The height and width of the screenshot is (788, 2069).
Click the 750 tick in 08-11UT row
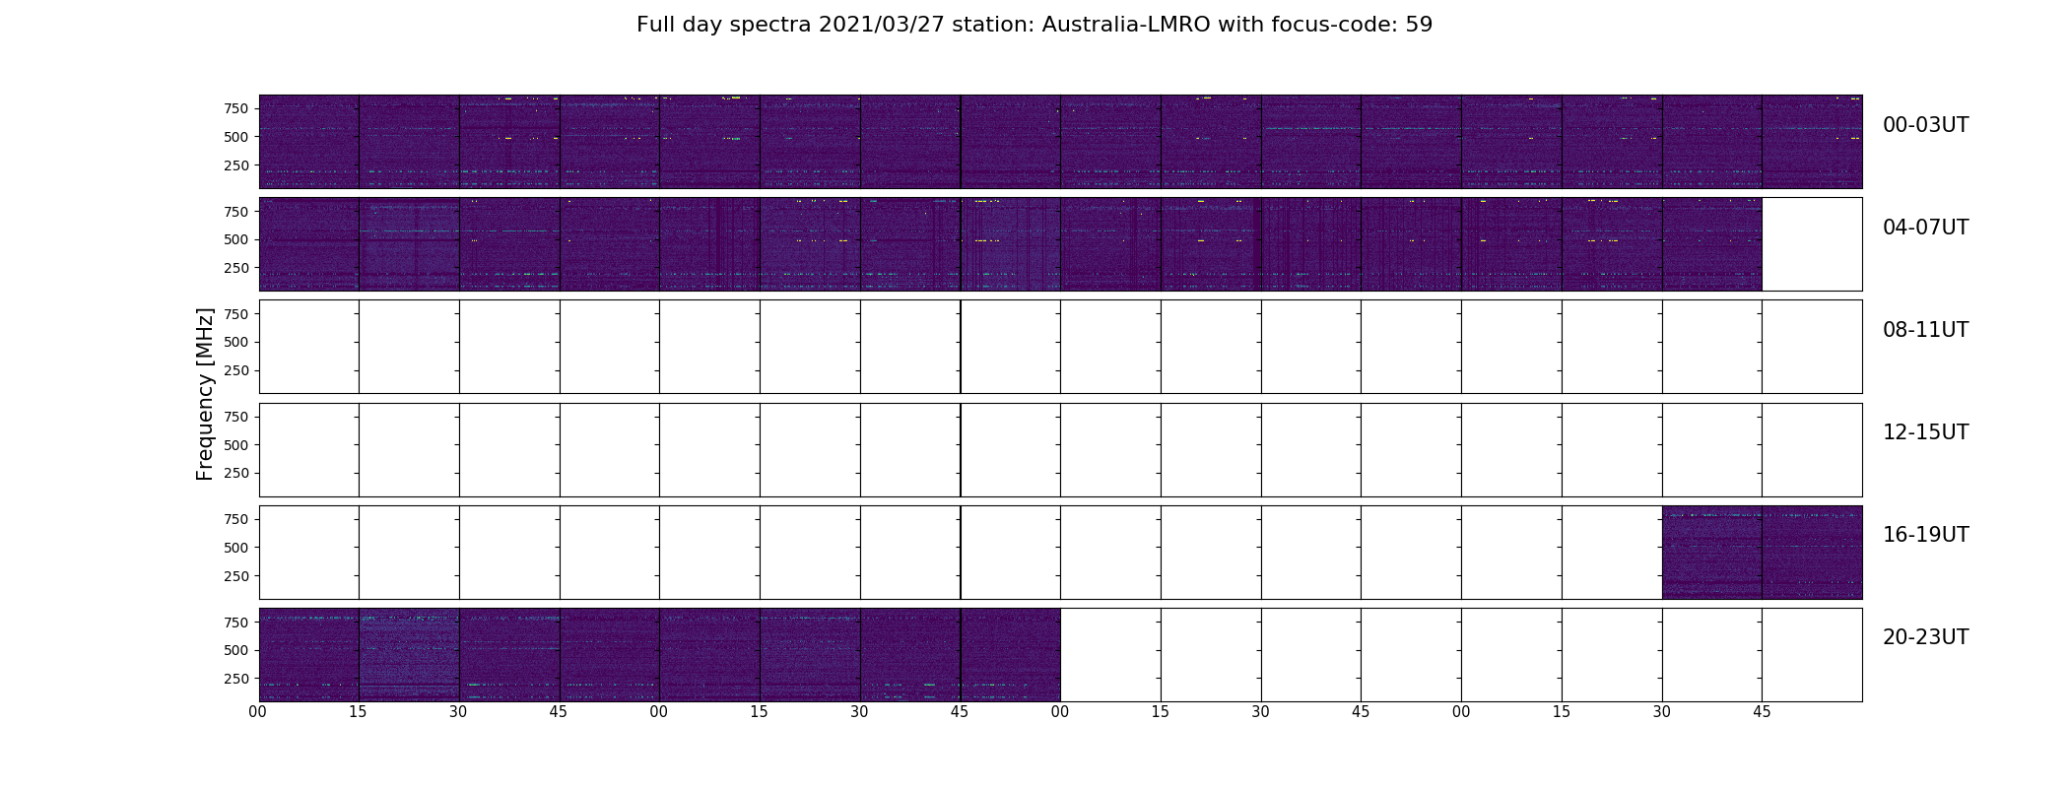pos(235,314)
